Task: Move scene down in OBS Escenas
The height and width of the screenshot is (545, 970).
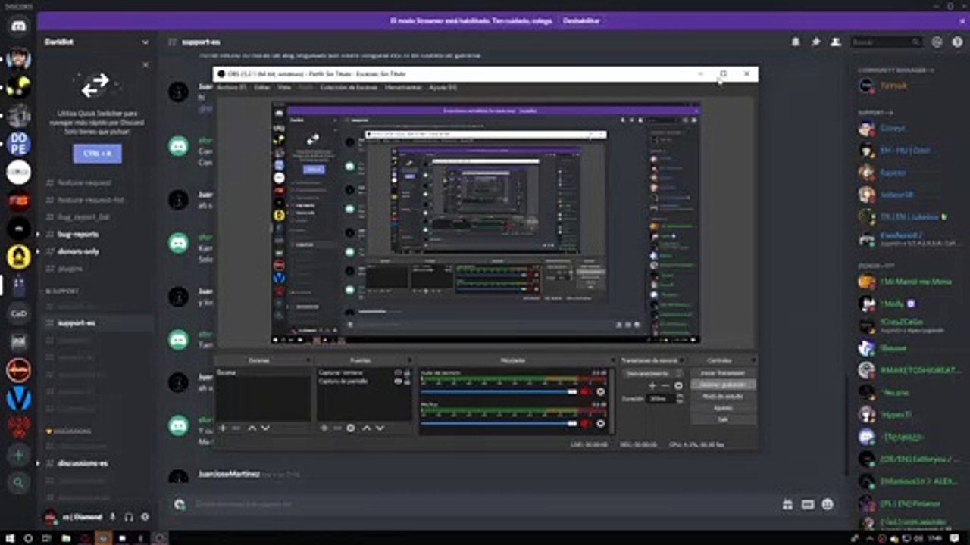Action: [265, 428]
